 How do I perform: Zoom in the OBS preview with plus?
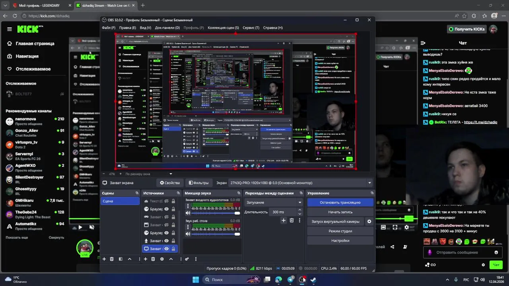coord(120,174)
